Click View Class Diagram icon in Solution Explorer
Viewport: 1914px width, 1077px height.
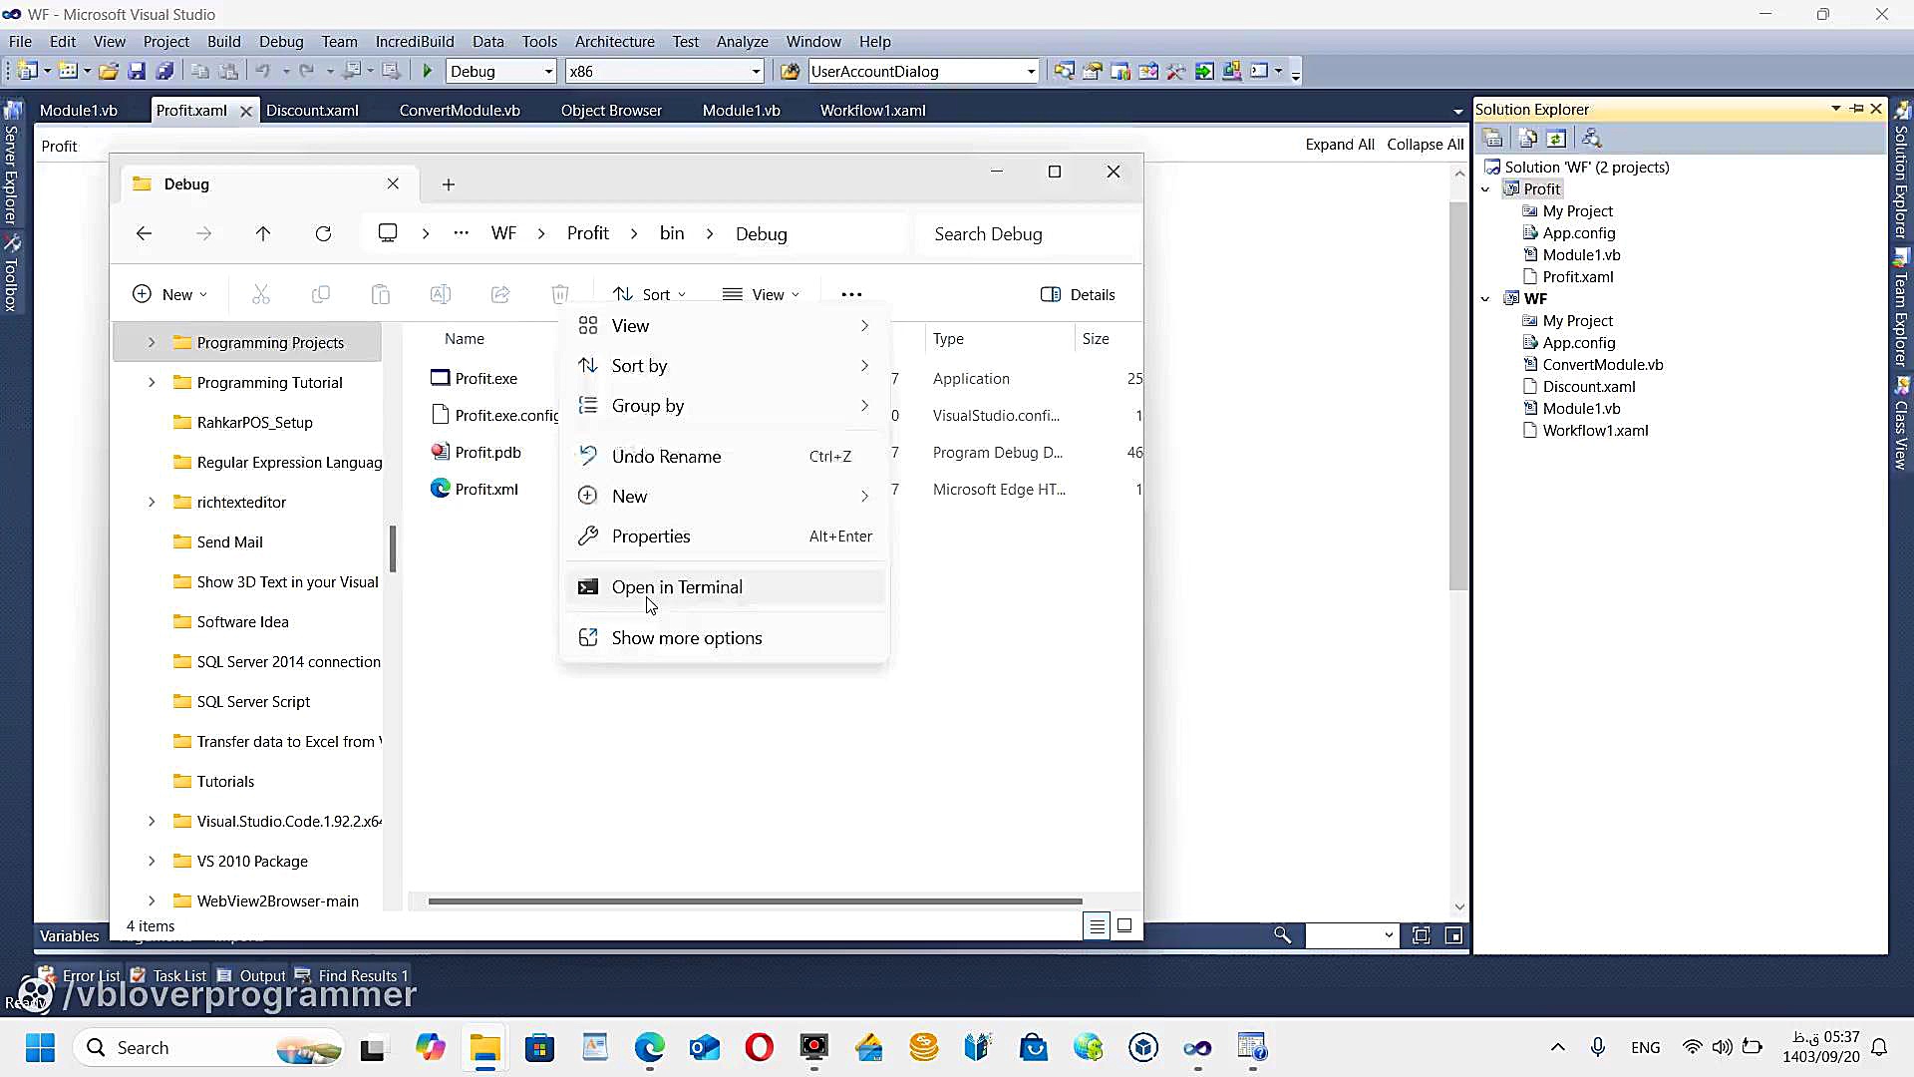[x=1591, y=138]
